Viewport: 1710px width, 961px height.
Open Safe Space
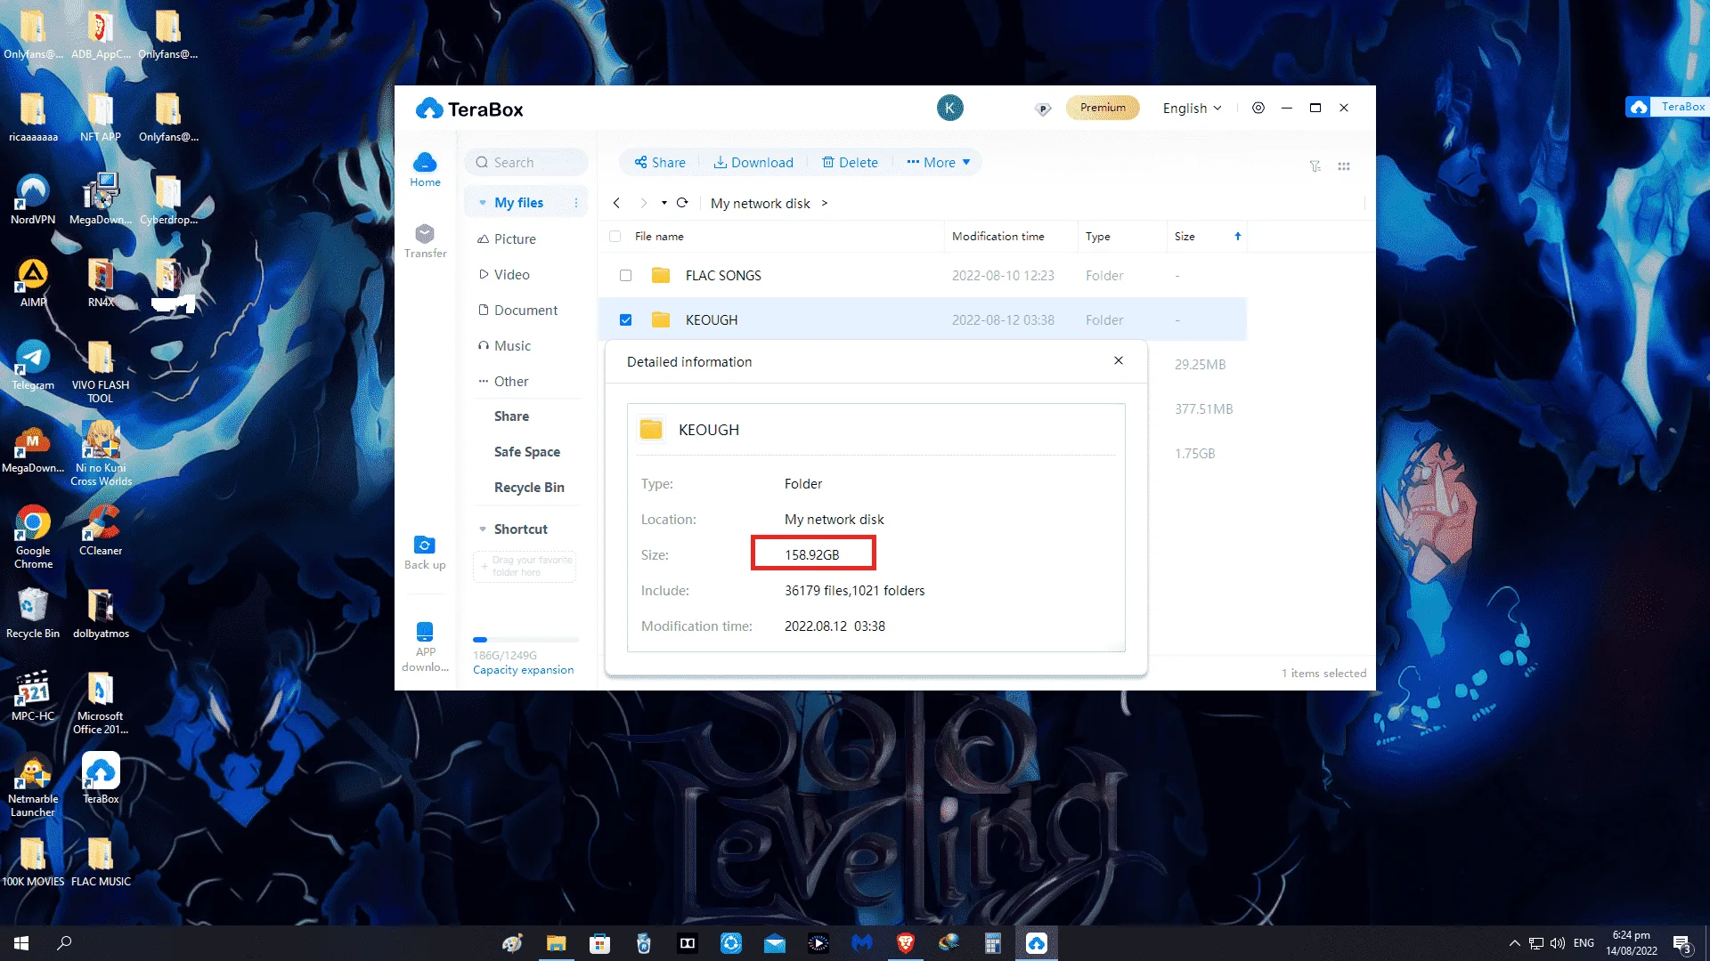(x=526, y=451)
